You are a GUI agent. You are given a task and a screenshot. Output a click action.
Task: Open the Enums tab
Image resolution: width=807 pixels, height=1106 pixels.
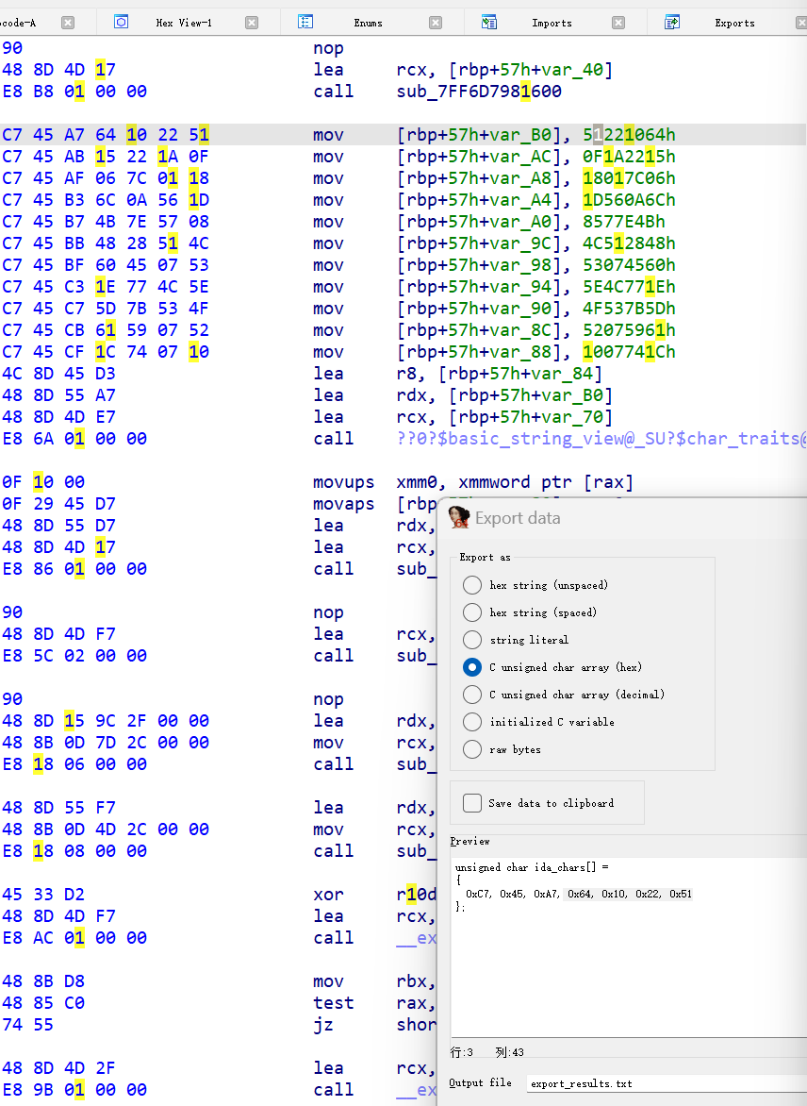coord(368,23)
